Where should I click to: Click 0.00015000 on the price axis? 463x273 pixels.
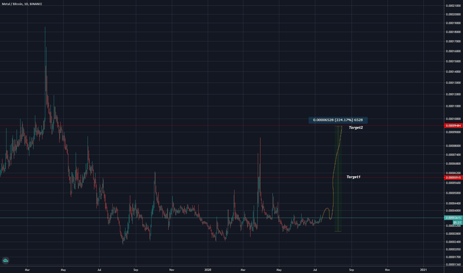point(453,62)
